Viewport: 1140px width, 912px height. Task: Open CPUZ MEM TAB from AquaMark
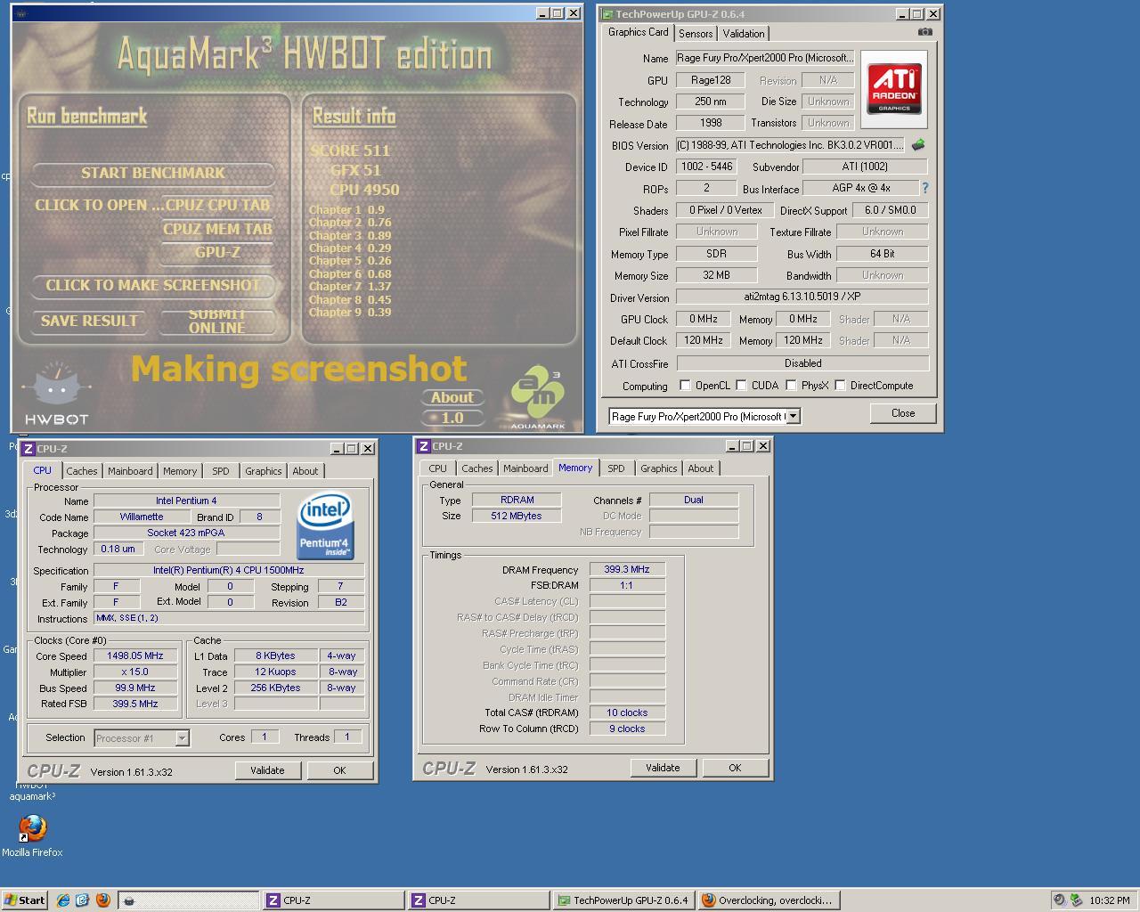(217, 229)
